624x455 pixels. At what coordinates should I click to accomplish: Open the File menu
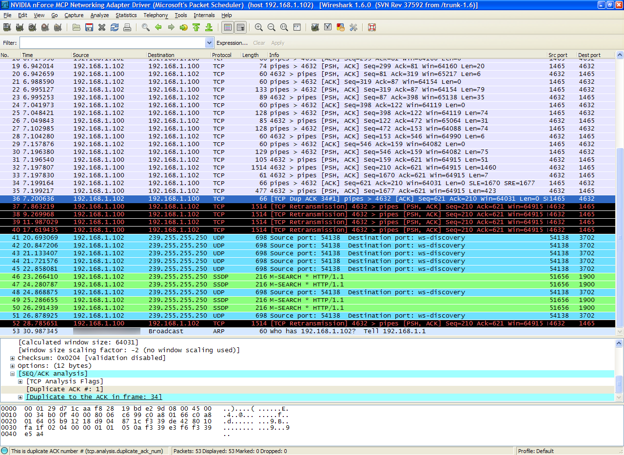[x=7, y=15]
